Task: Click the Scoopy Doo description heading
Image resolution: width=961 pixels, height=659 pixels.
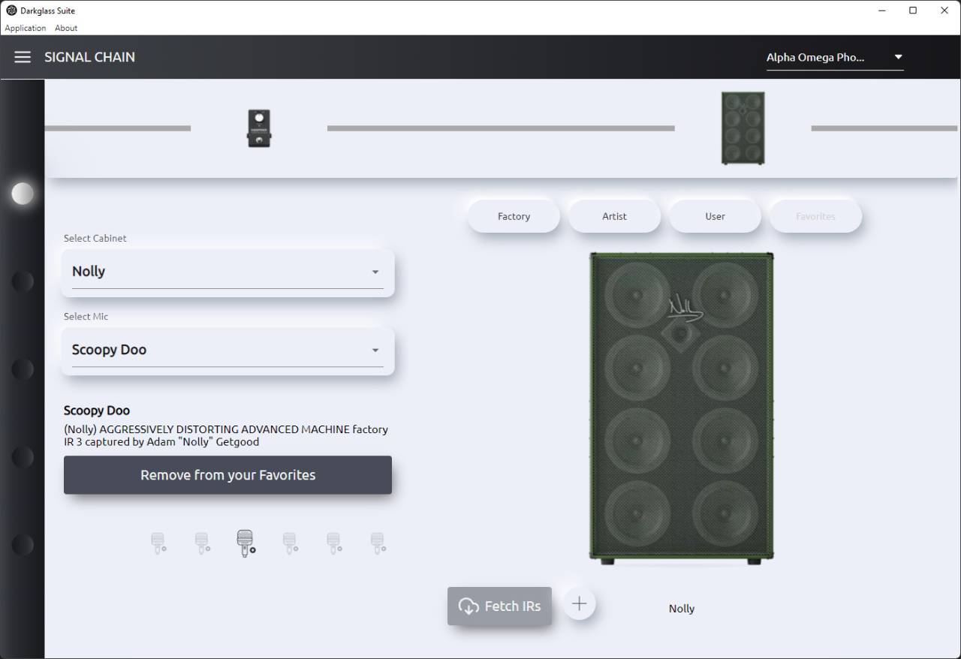Action: (x=97, y=411)
